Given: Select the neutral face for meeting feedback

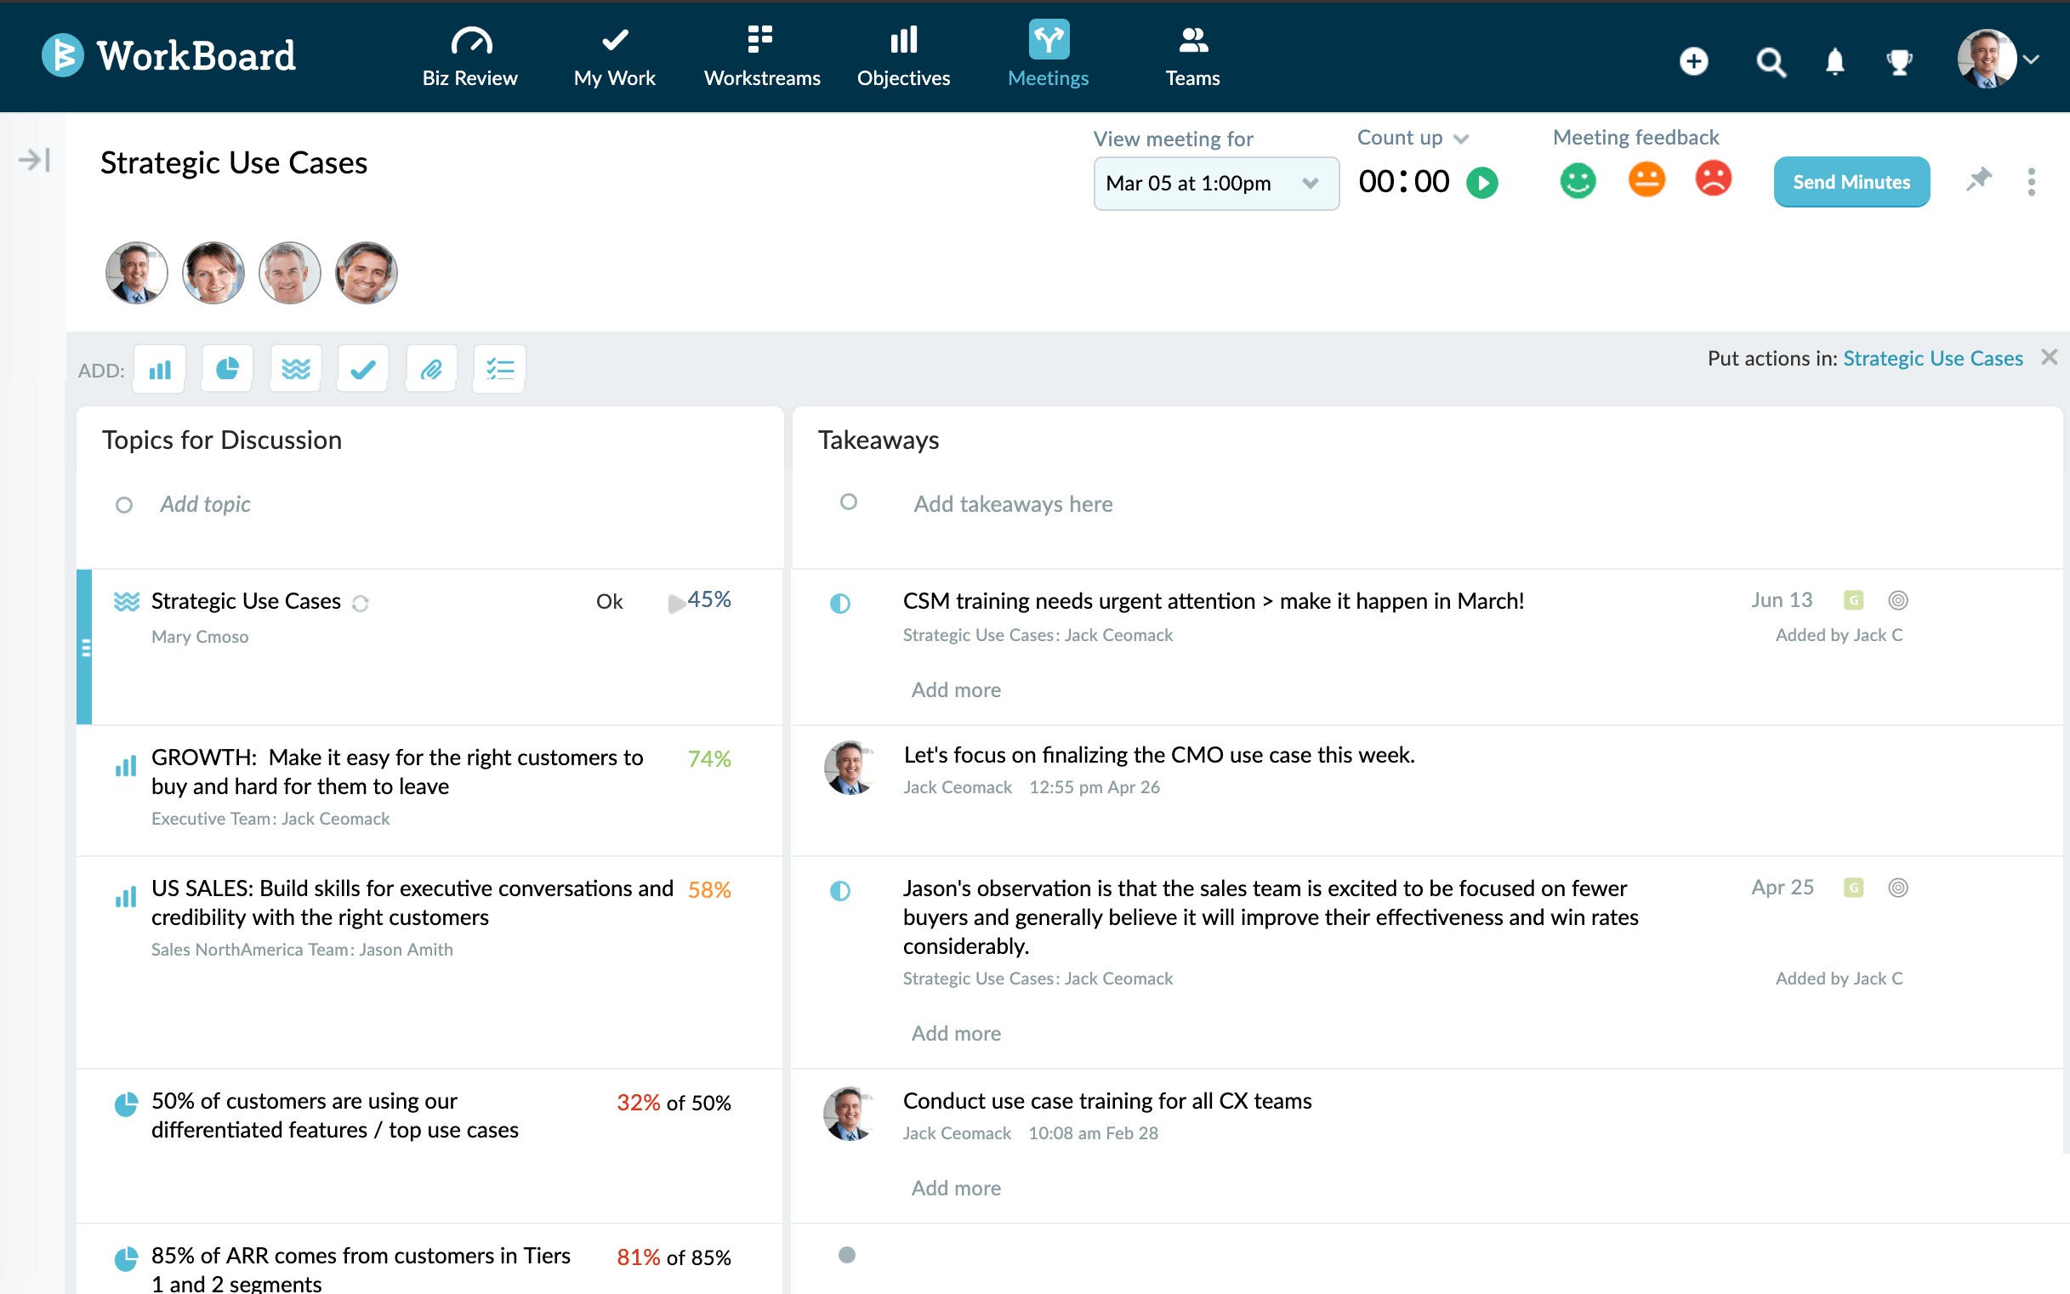Looking at the screenshot, I should 1646,180.
